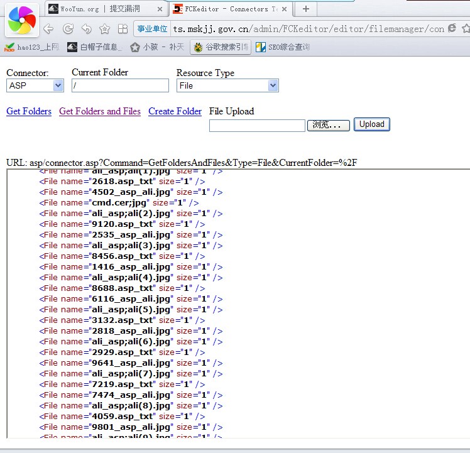Open the 小骇 - 补天 bookmark
The width and height of the screenshot is (470, 453).
[157, 47]
